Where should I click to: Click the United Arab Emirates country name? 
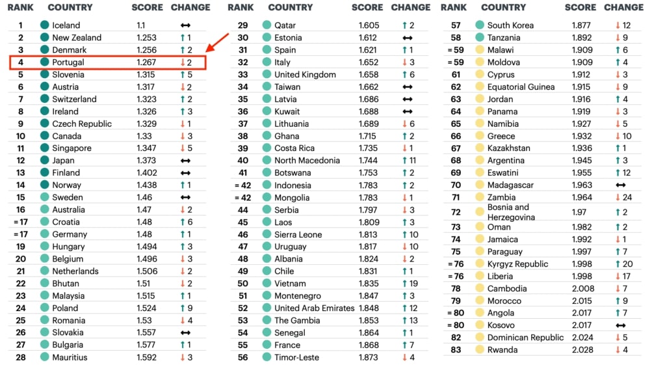click(315, 308)
